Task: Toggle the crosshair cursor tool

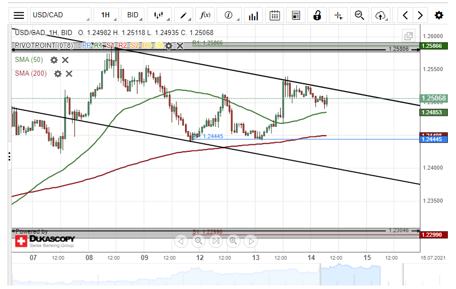Action: 339,15
